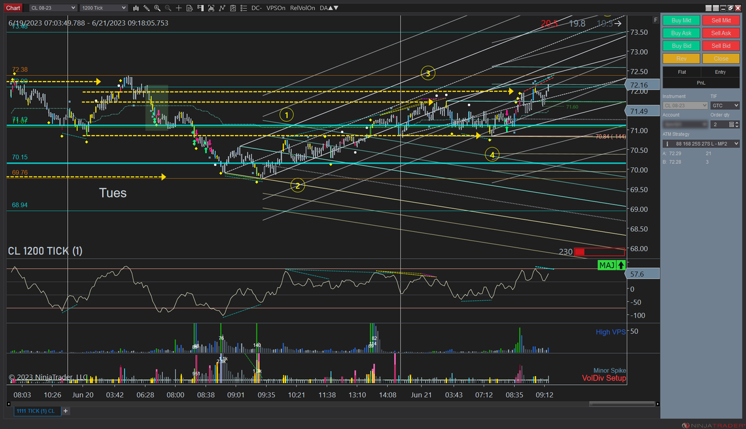746x429 pixels.
Task: Select the 1111 TICK (1) CL tab
Action: click(36, 411)
